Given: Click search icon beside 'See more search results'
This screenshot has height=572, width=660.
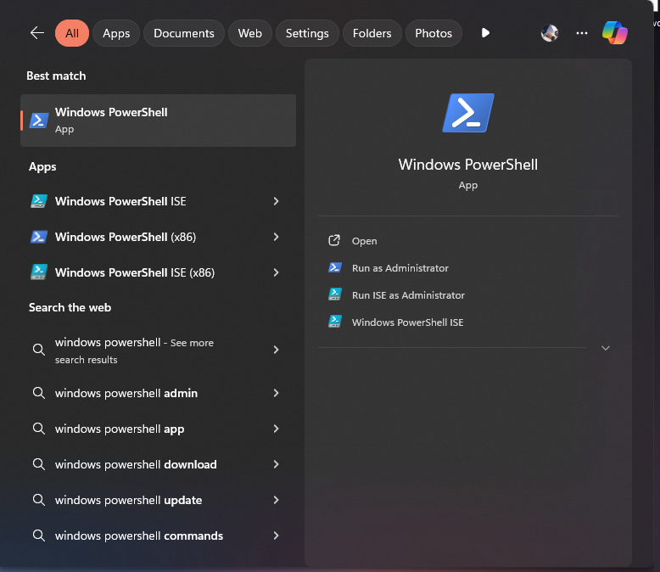Looking at the screenshot, I should (39, 350).
